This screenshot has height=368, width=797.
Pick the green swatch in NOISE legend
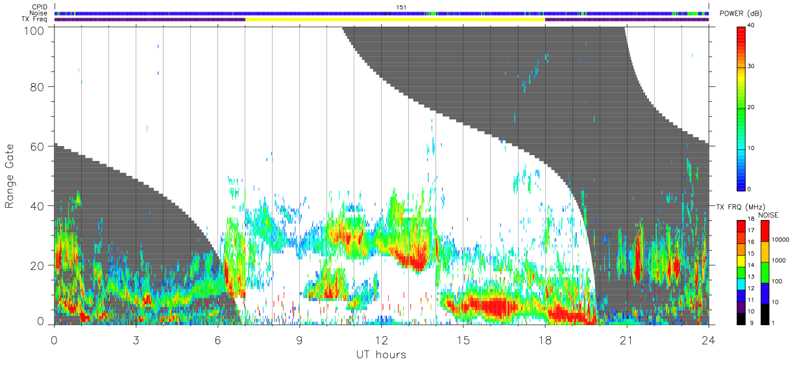(765, 273)
